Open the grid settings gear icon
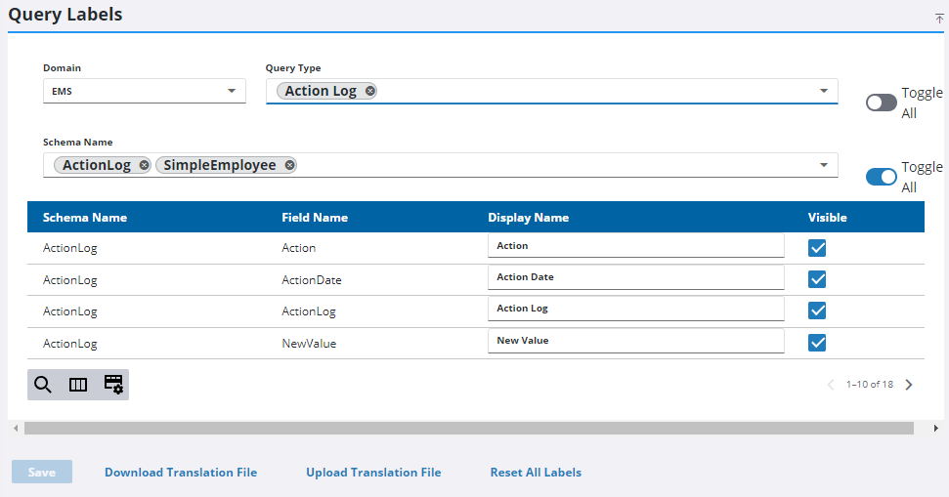 tap(113, 385)
